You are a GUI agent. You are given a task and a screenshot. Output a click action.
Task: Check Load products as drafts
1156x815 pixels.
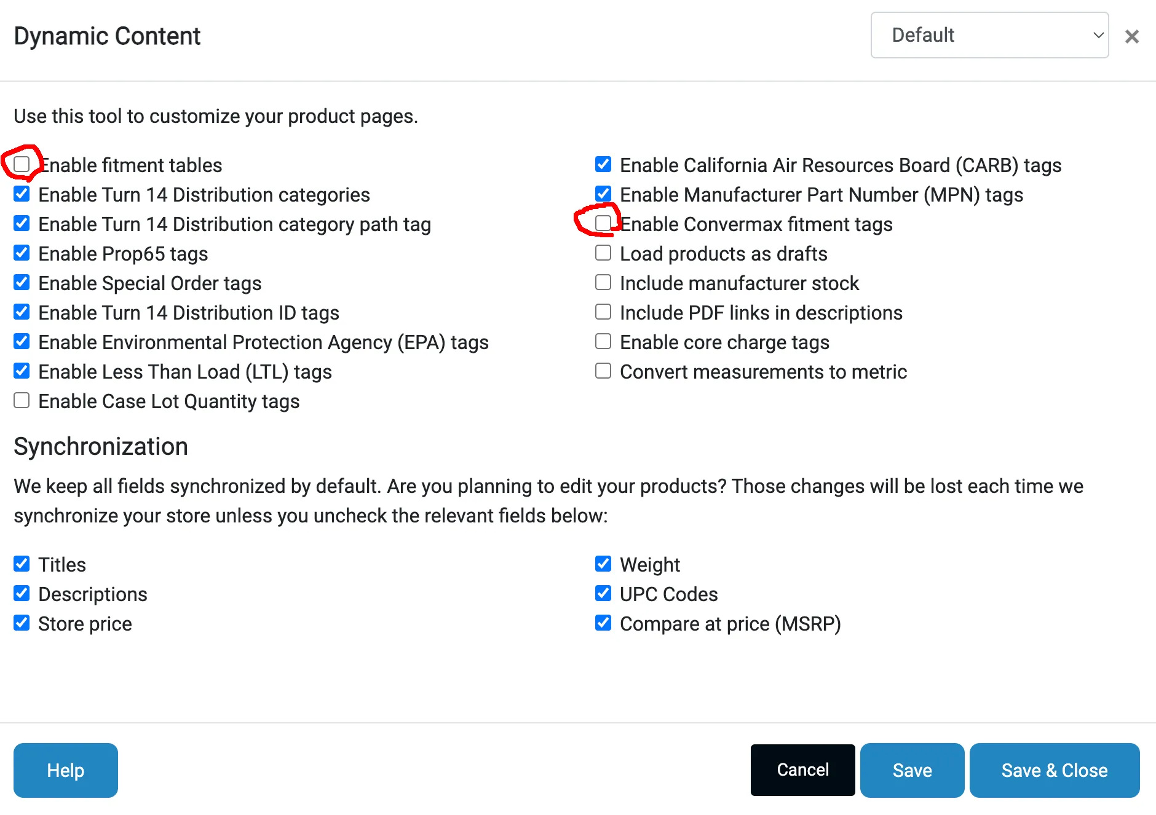point(603,253)
